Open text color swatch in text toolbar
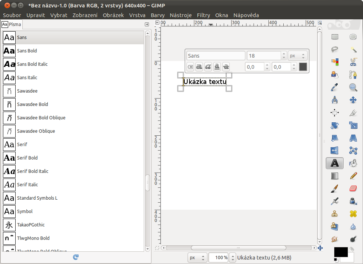 [x=303, y=67]
